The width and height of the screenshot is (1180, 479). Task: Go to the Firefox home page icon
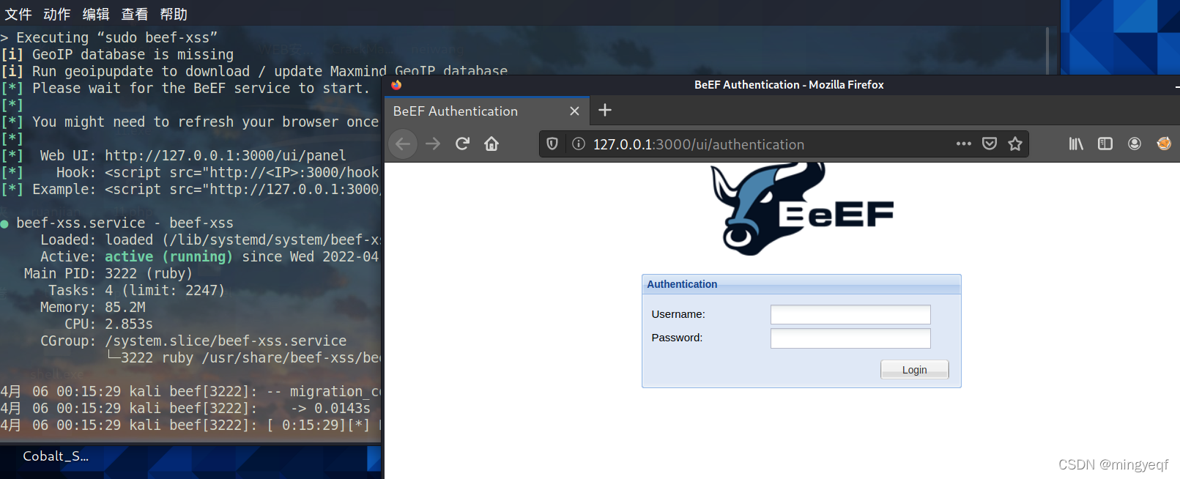(491, 144)
